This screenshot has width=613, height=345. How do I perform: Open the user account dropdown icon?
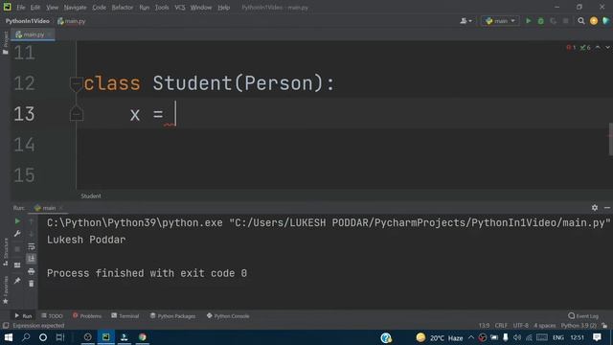(x=465, y=21)
